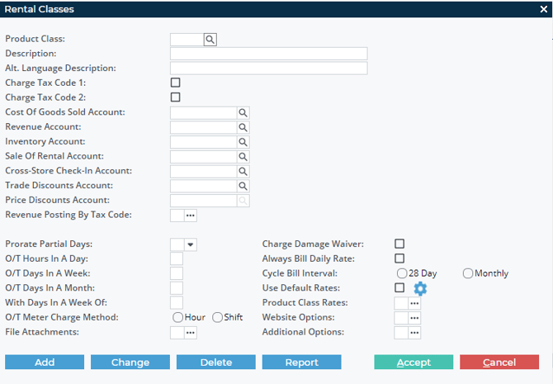Open Revenue Posting By Tax Code ellipsis
The width and height of the screenshot is (553, 384).
click(x=191, y=216)
